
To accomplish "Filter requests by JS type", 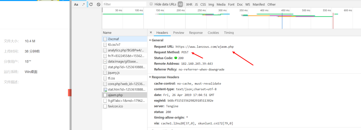I will [196, 4].
